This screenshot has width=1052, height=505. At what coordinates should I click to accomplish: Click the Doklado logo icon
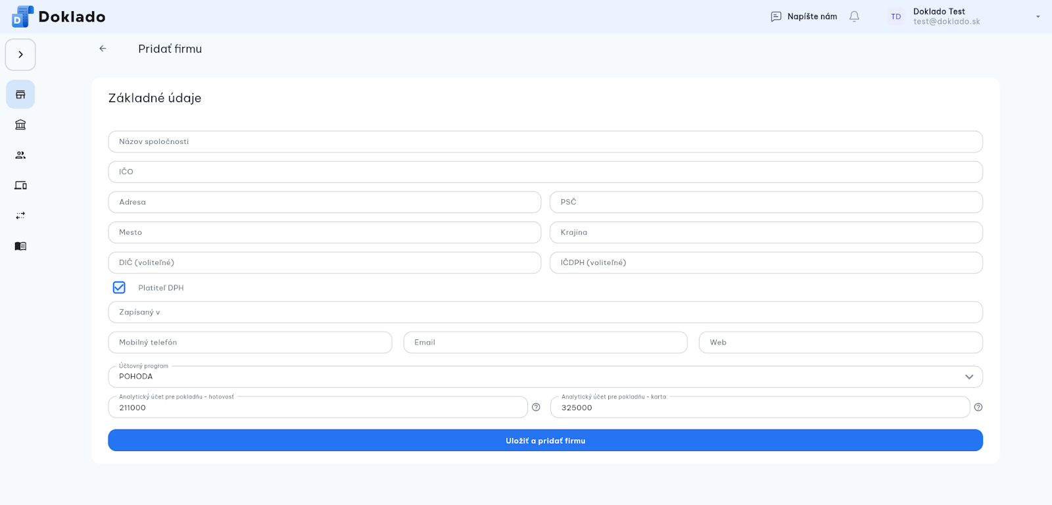click(22, 16)
